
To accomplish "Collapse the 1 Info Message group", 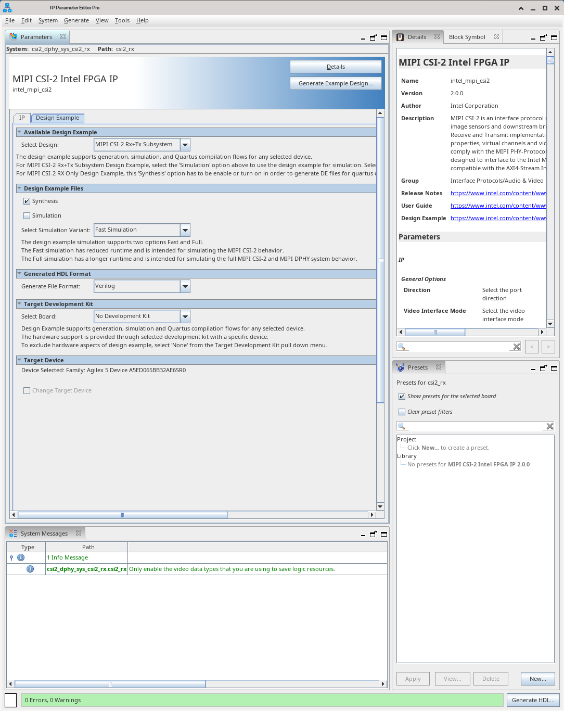I will coord(11,557).
